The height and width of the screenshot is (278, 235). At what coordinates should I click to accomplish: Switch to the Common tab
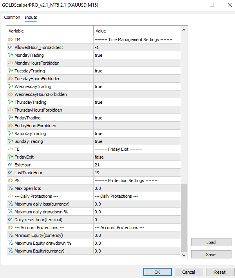(12, 17)
